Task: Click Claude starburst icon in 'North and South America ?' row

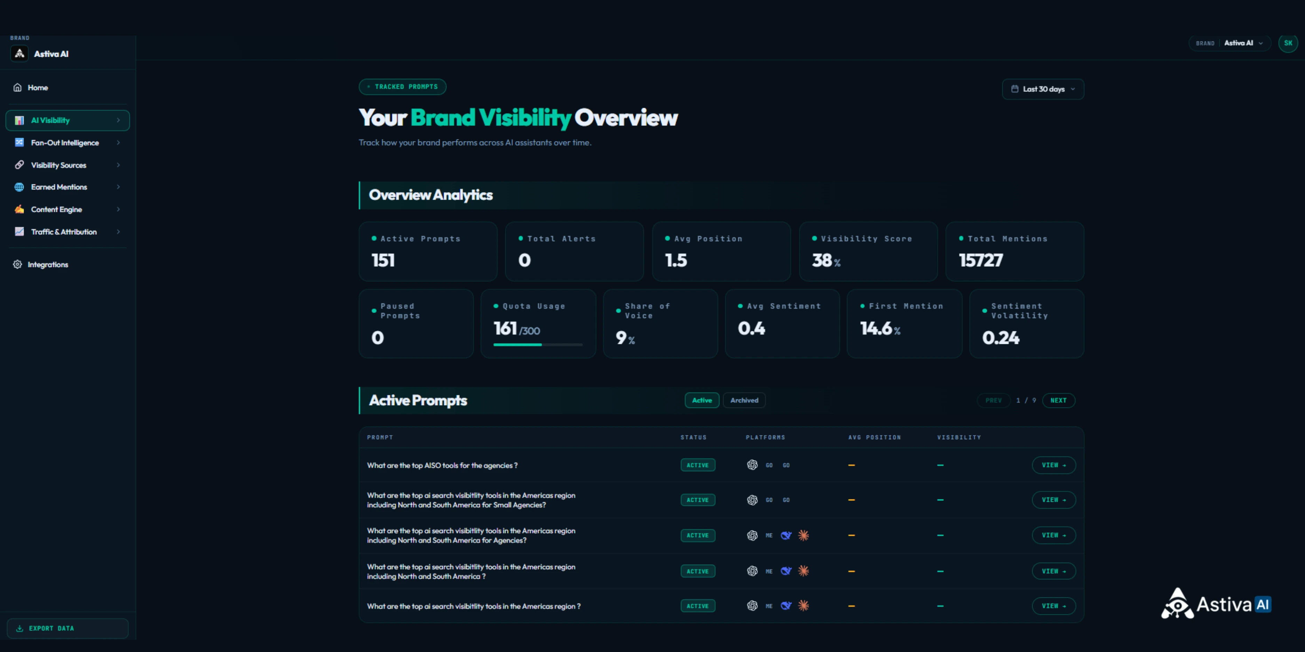Action: 804,572
